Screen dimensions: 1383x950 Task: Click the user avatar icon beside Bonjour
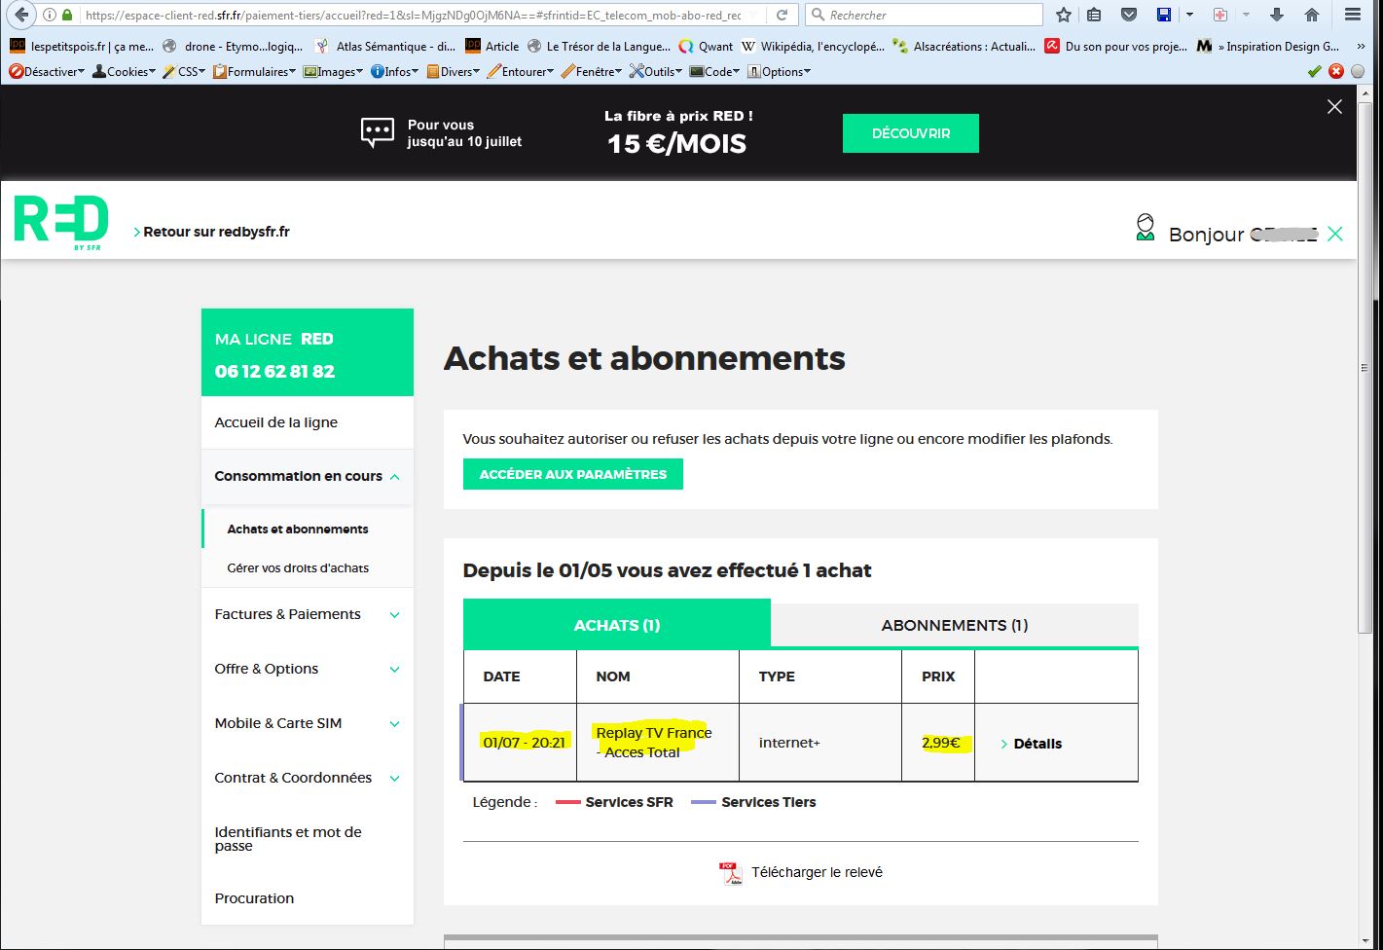pos(1146,228)
